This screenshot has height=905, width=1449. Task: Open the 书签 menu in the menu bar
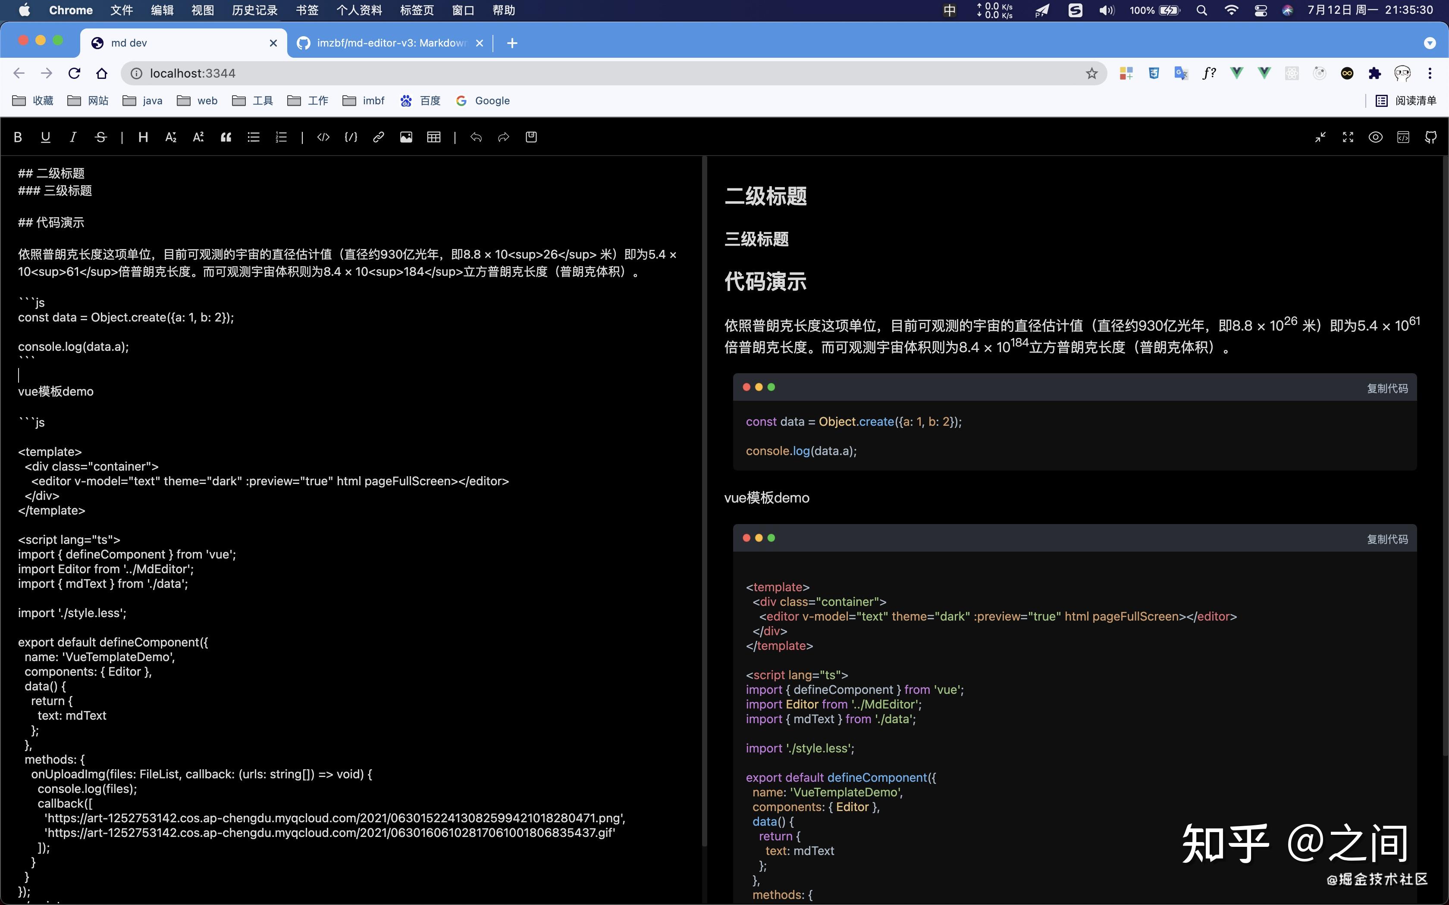307,9
